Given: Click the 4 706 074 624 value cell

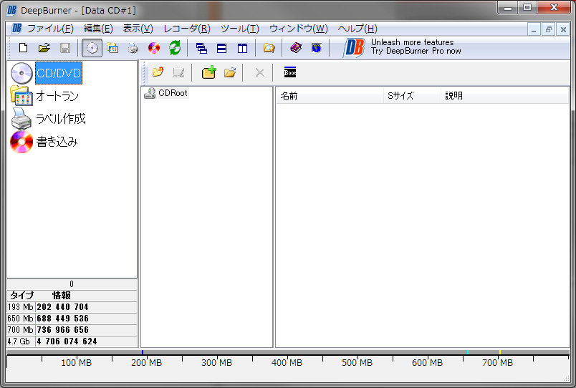Looking at the screenshot, I should tap(86, 341).
